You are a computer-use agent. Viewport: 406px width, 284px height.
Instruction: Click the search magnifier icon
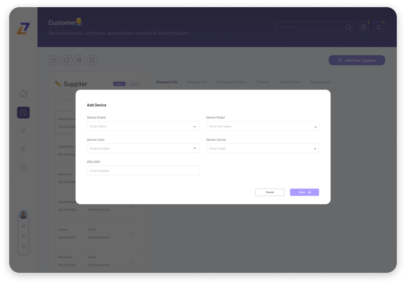pos(348,27)
